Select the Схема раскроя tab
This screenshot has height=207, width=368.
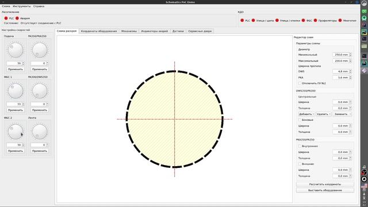67,30
